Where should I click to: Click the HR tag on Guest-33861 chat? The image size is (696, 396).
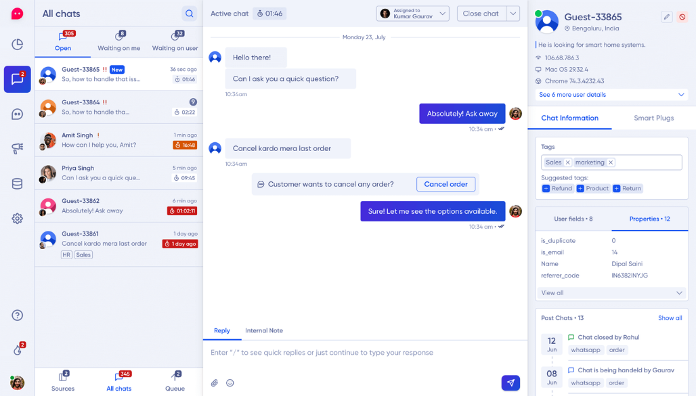(66, 255)
